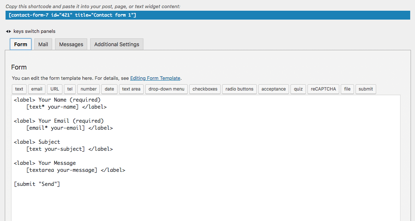Add a checkboxes field tag
The image size is (415, 221).
pos(205,89)
